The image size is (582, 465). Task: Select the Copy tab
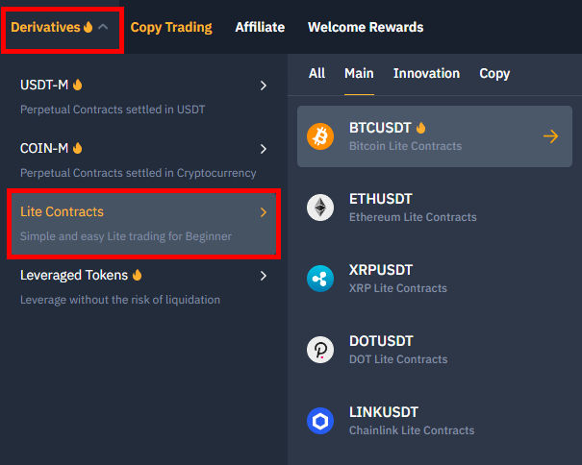click(494, 74)
